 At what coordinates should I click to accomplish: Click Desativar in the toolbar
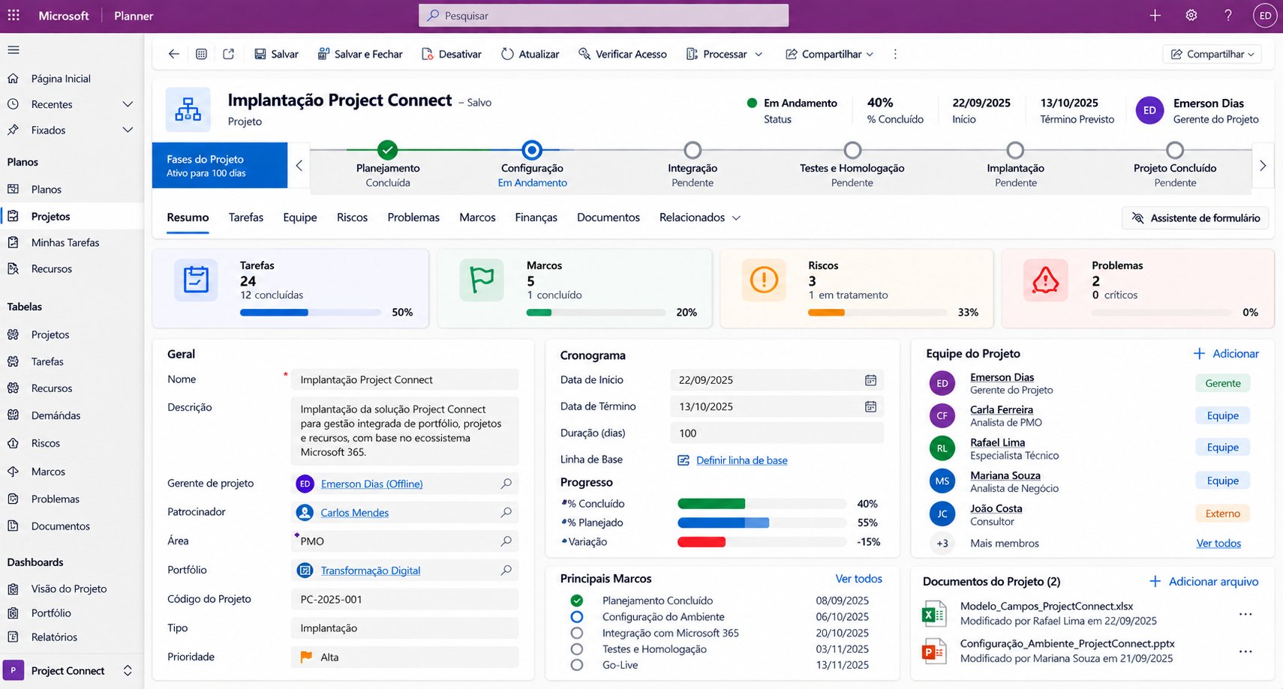tap(452, 54)
